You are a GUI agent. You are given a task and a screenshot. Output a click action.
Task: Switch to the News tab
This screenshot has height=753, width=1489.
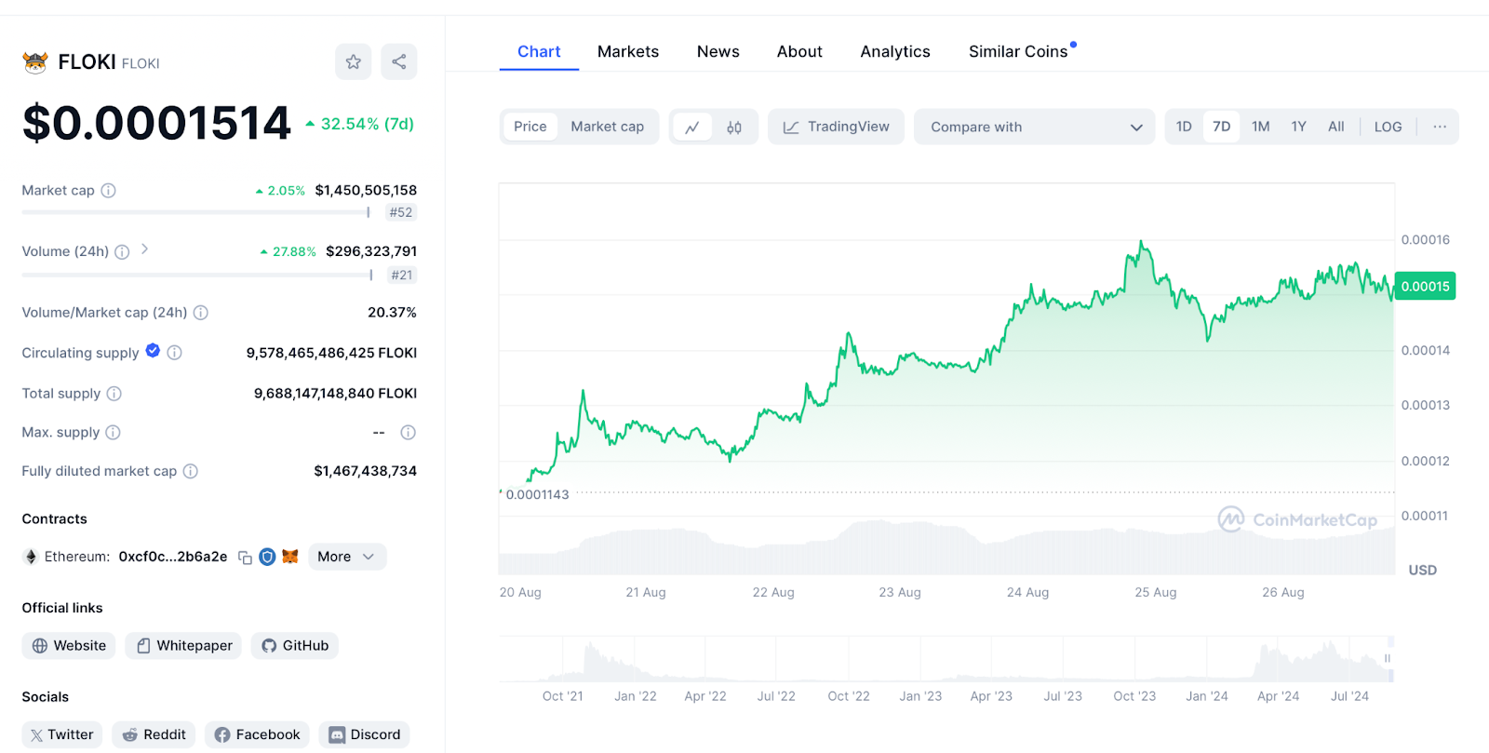point(718,52)
